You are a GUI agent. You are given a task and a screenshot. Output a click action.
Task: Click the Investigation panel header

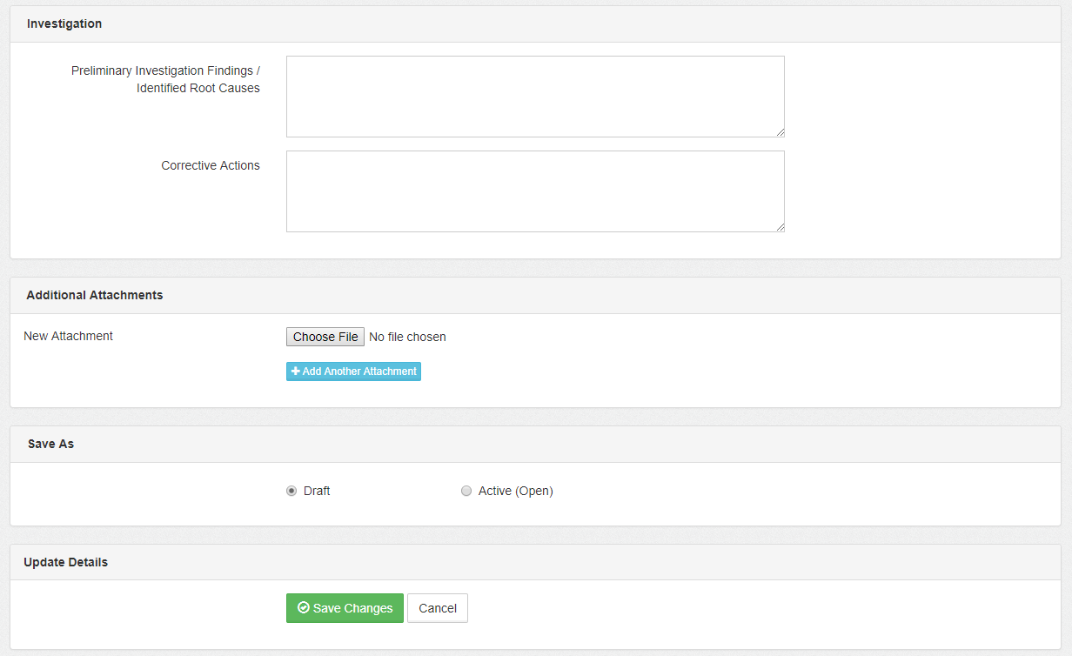pos(64,23)
